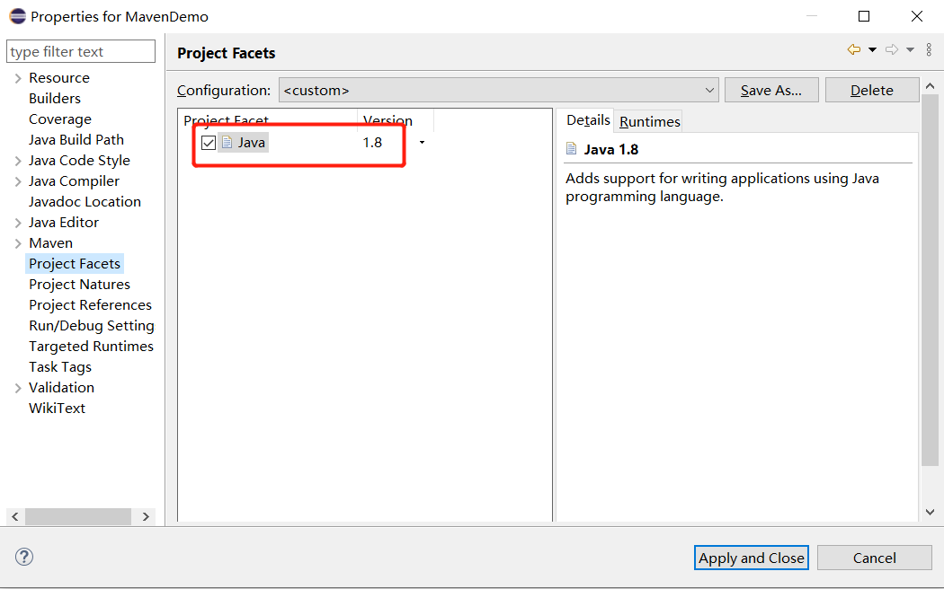Click the yellow back navigation arrow
Image resolution: width=944 pixels, height=589 pixels.
pyautogui.click(x=853, y=50)
